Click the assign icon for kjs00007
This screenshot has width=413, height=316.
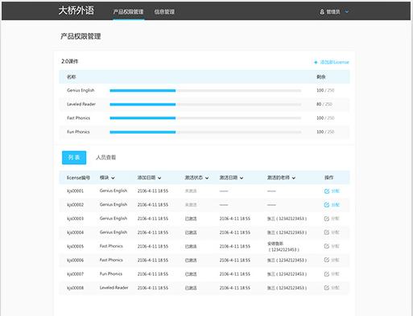(327, 274)
